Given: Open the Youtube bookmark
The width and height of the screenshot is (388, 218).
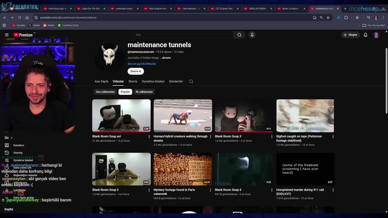Looking at the screenshot, I should click(18, 25).
